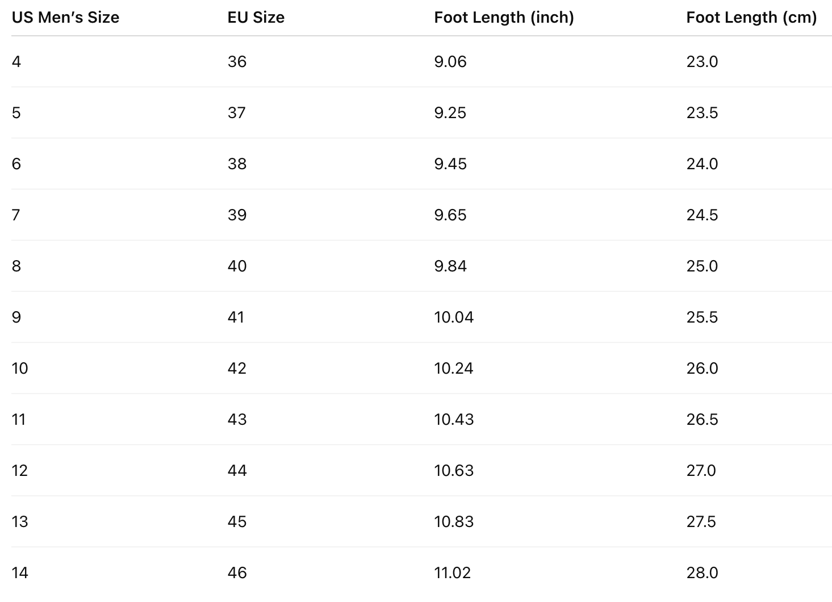
Task: Click the EU Size column header
Action: point(256,18)
